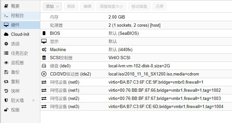Image resolution: width=232 pixels, height=123 pixels.
Task: Select the 硬盘 (ide0) row
Action: [x=136, y=66]
